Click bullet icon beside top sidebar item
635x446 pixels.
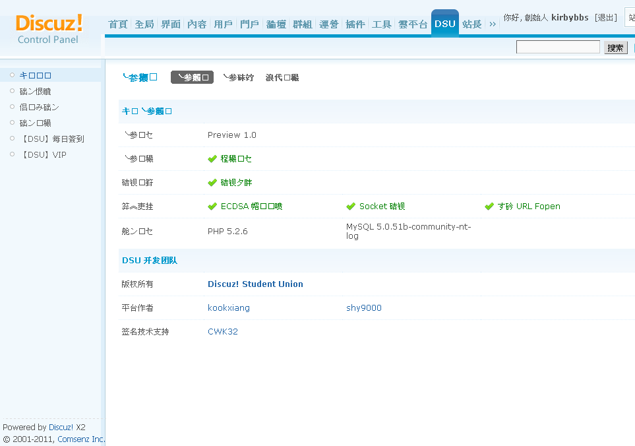11,75
